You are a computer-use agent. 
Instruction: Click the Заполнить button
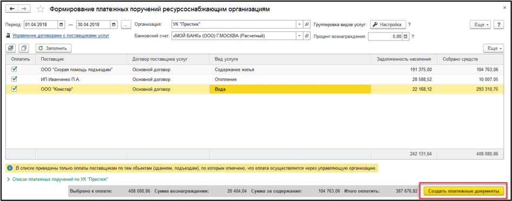tap(54, 48)
